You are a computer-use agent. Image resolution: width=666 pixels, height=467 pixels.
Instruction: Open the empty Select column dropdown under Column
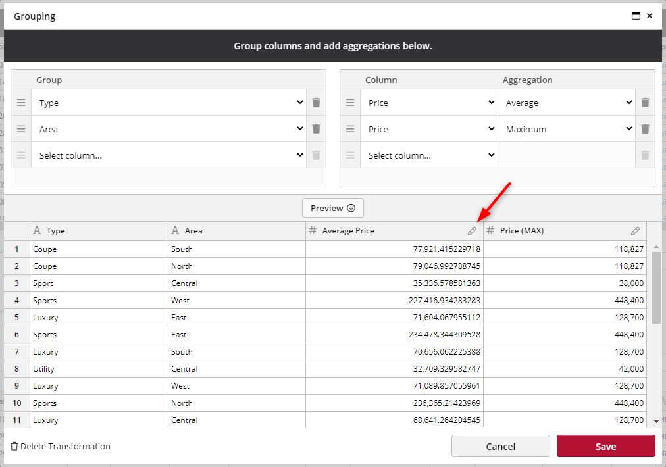(x=430, y=155)
